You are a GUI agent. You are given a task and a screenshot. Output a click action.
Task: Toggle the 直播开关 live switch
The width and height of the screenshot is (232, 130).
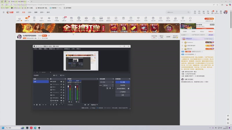point(27,19)
